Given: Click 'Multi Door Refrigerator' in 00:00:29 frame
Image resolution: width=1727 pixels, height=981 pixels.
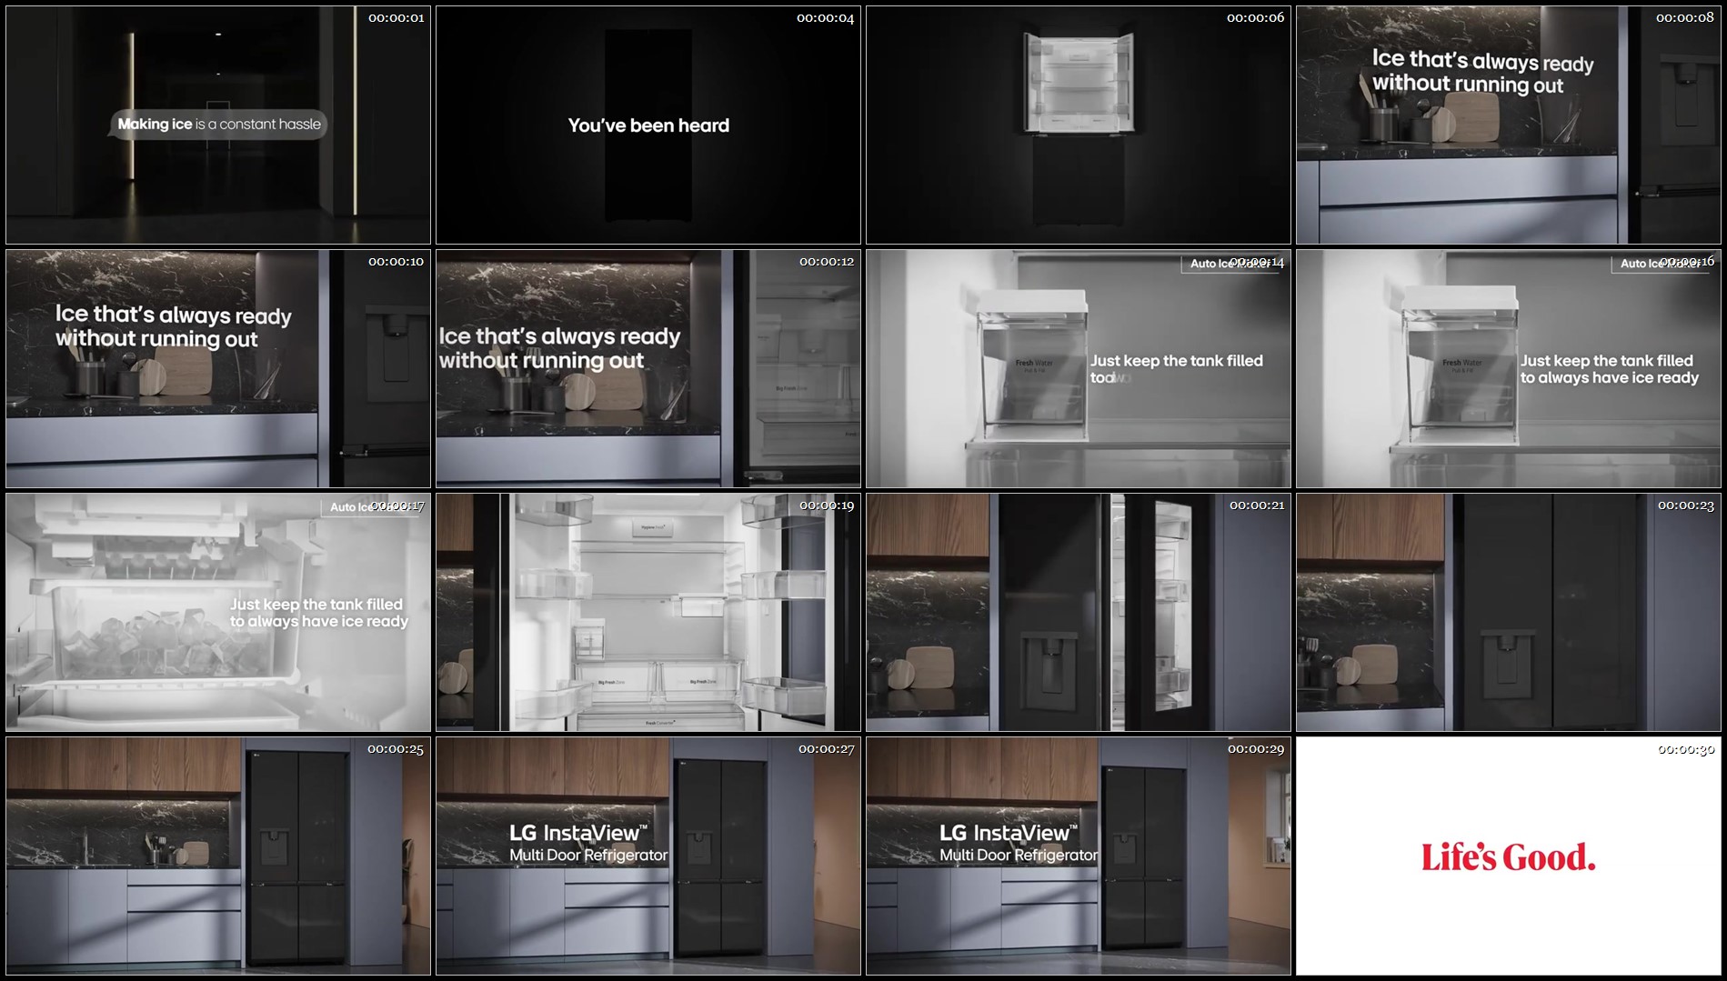Looking at the screenshot, I should [x=1019, y=856].
